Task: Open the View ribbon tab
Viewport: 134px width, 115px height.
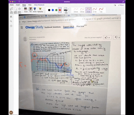Action: coord(30,5)
